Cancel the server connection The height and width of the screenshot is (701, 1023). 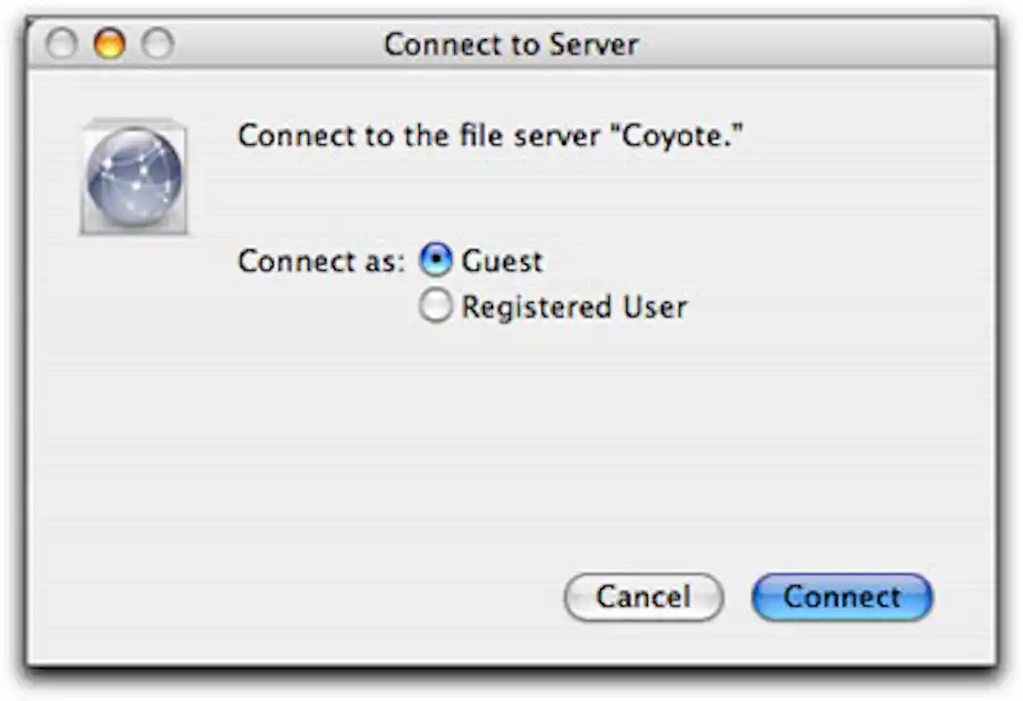click(x=643, y=597)
